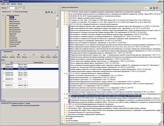The width and height of the screenshot is (164, 126).
Task: Open the Сервис menu
Action: point(3,4)
